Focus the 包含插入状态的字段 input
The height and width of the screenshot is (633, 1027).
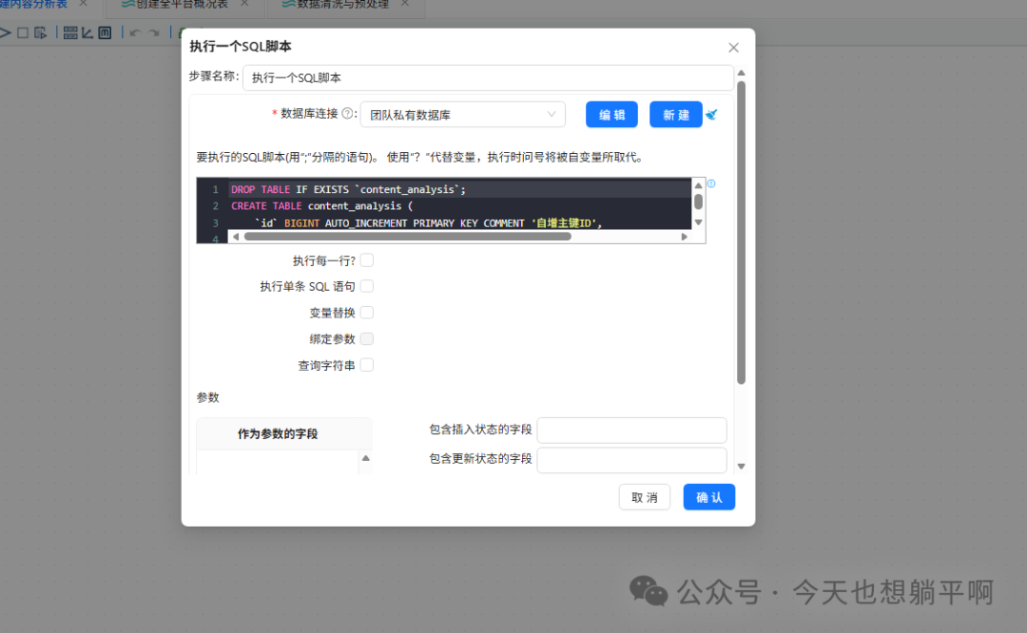click(x=631, y=430)
